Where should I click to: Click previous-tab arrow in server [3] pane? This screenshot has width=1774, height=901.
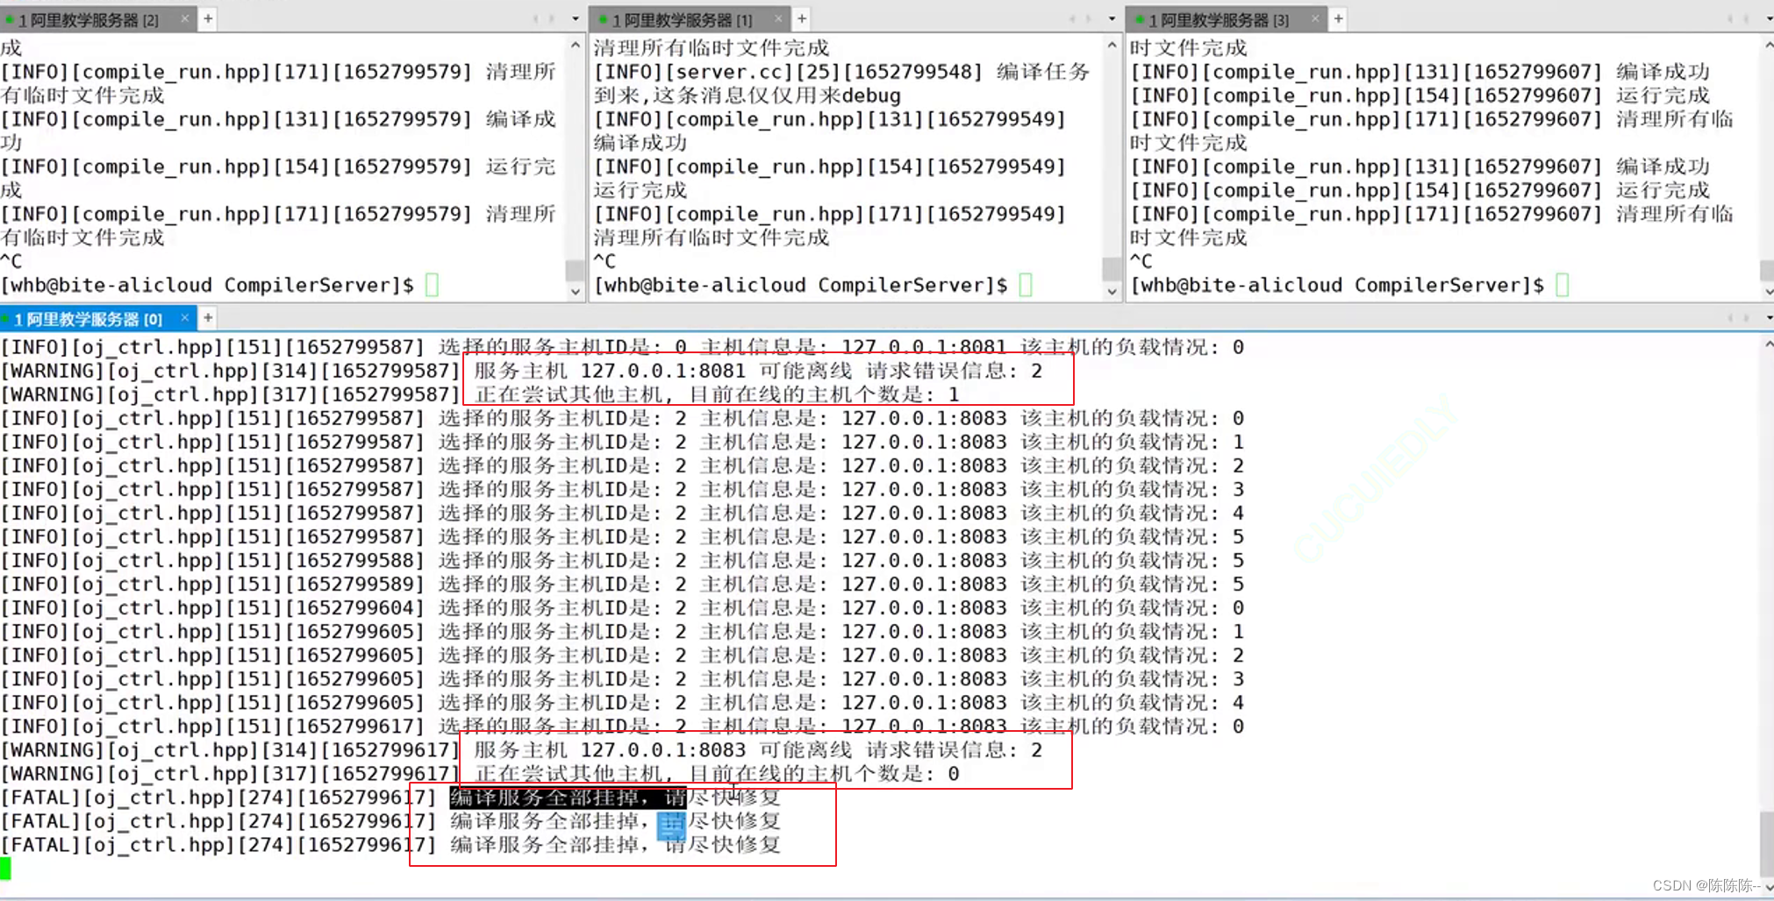(x=1730, y=18)
